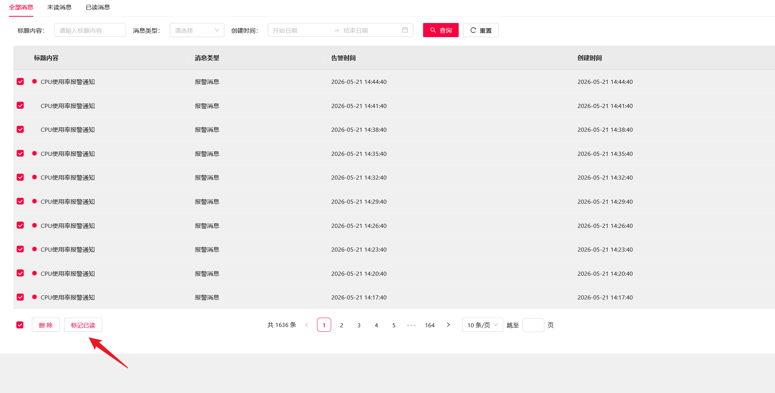The image size is (775, 393).
Task: Click the 跳至 page number input
Action: pyautogui.click(x=533, y=325)
